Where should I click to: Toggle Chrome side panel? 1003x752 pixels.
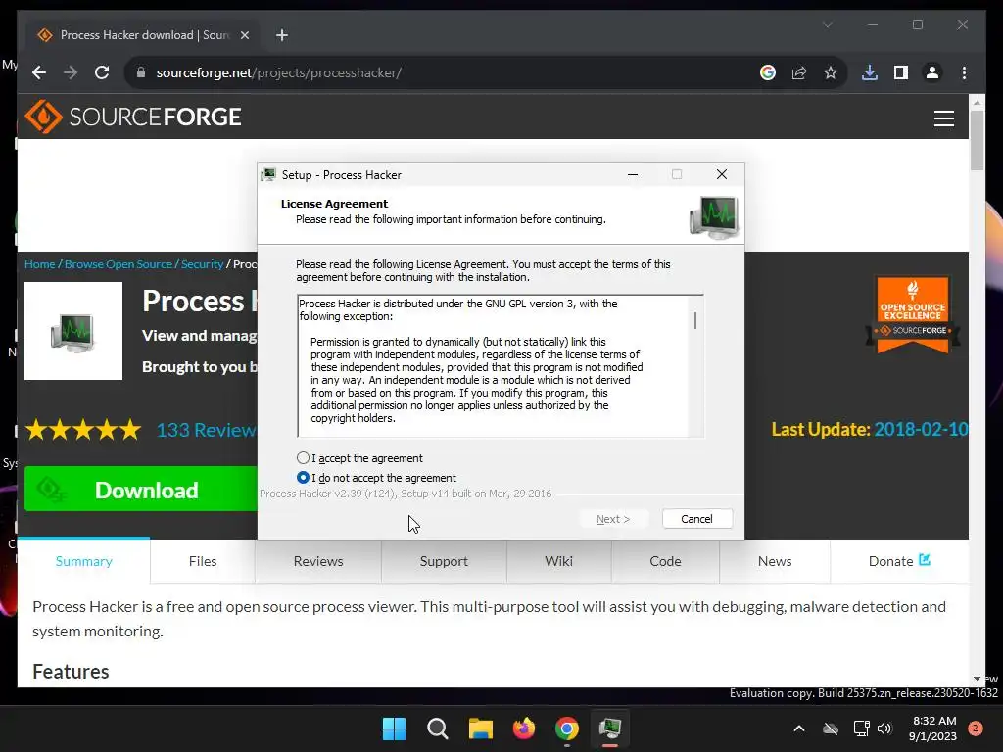(x=901, y=72)
